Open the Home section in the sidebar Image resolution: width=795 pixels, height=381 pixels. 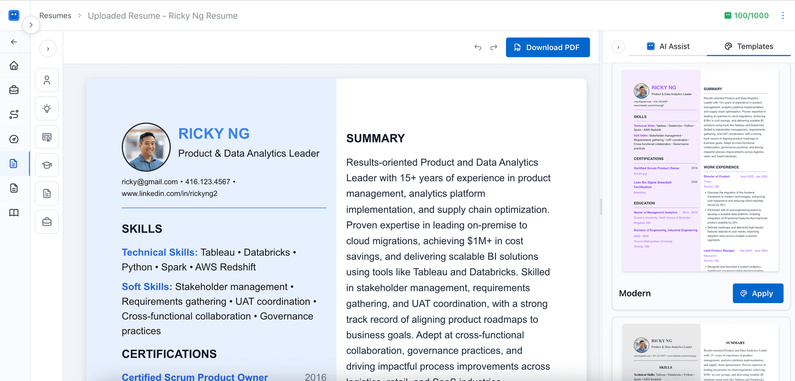(x=14, y=65)
